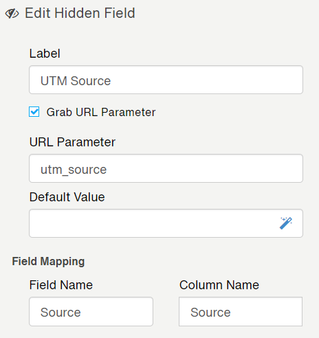Click the crossed-out eye hidden field icon
The image size is (319, 338).
click(x=12, y=14)
